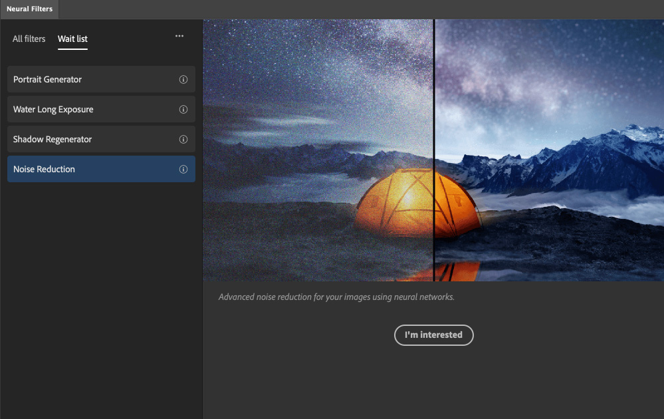Image resolution: width=664 pixels, height=419 pixels.
Task: Click the noise reduction description text
Action: click(336, 297)
